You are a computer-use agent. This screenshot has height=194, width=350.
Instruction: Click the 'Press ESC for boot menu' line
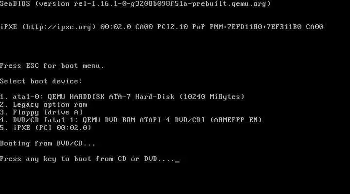tap(52, 65)
